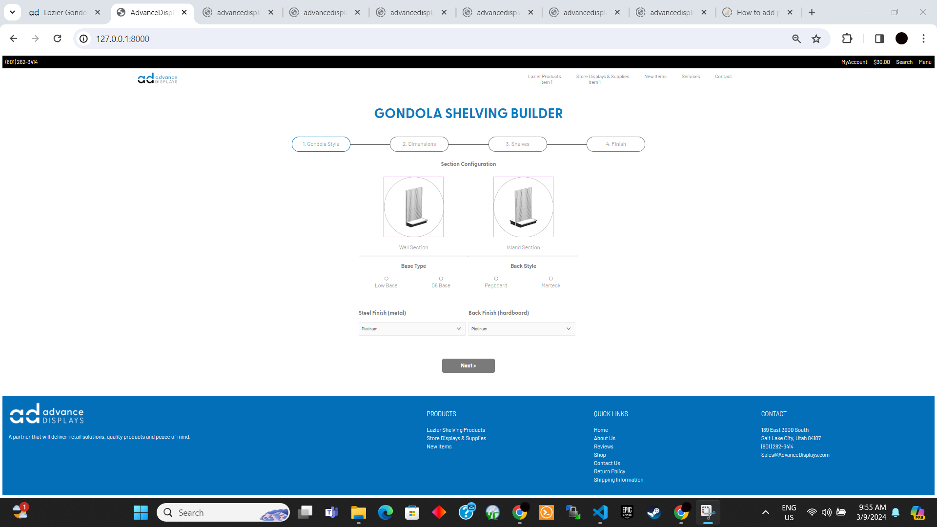This screenshot has width=937, height=527.
Task: Open the Epic Games launcher from the taskbar
Action: [x=627, y=512]
